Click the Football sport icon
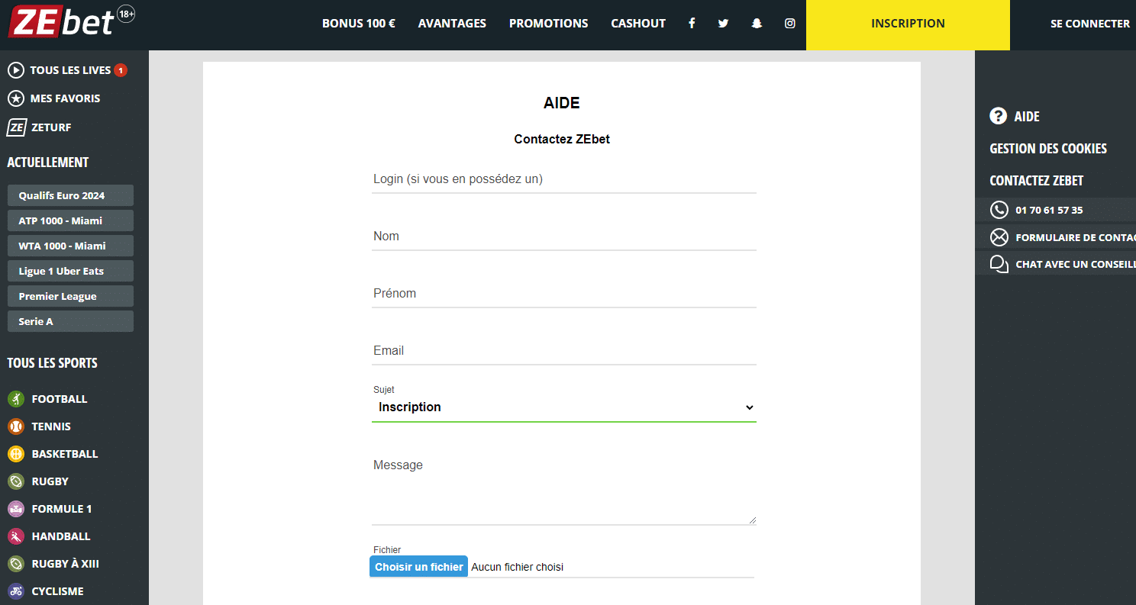The image size is (1136, 605). click(x=16, y=399)
